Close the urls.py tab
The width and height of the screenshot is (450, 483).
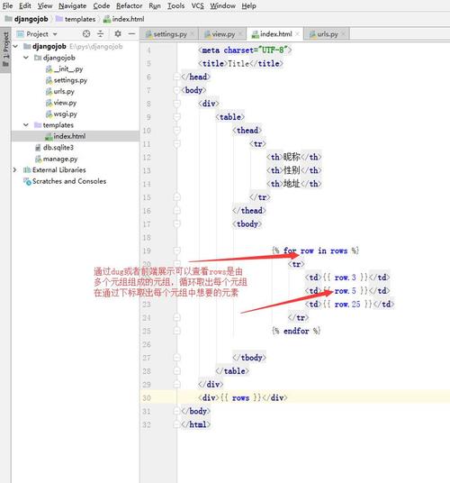point(343,34)
